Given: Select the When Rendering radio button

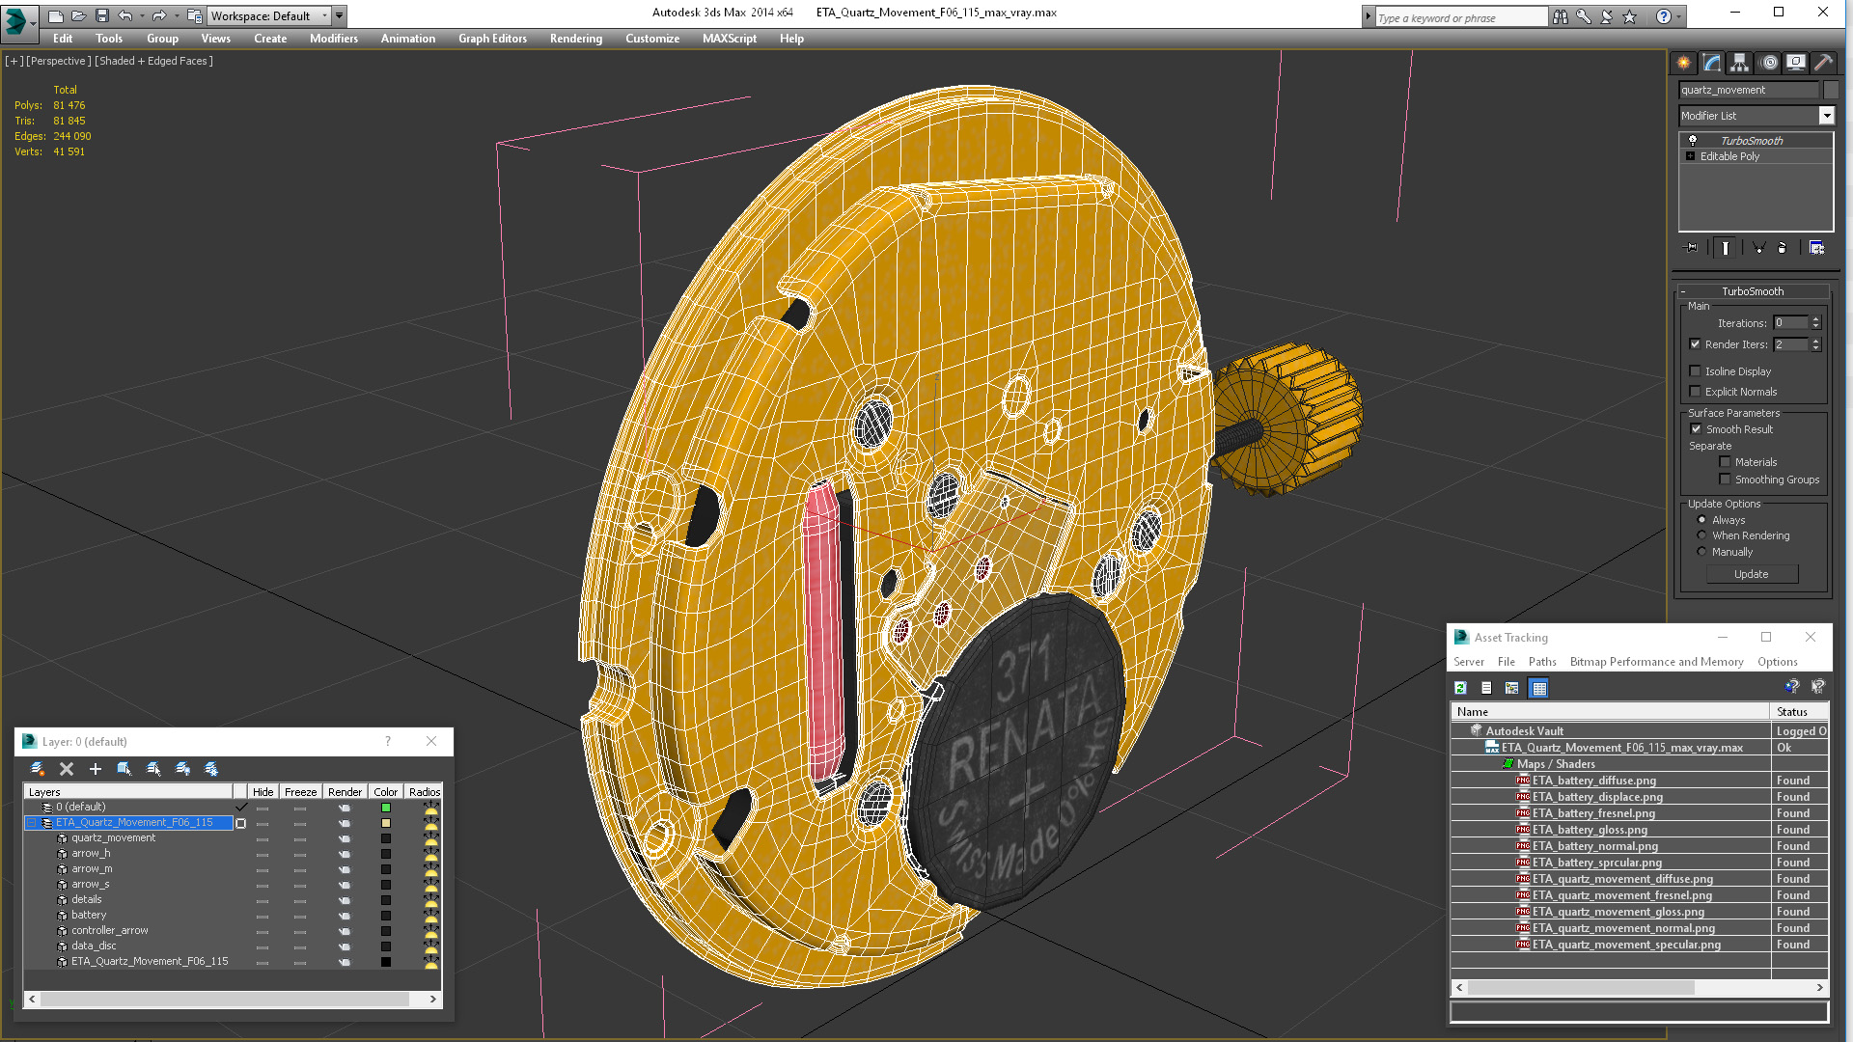Looking at the screenshot, I should [1702, 535].
